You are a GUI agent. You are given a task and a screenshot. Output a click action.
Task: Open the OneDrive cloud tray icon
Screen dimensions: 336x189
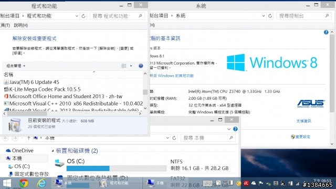(x=254, y=183)
